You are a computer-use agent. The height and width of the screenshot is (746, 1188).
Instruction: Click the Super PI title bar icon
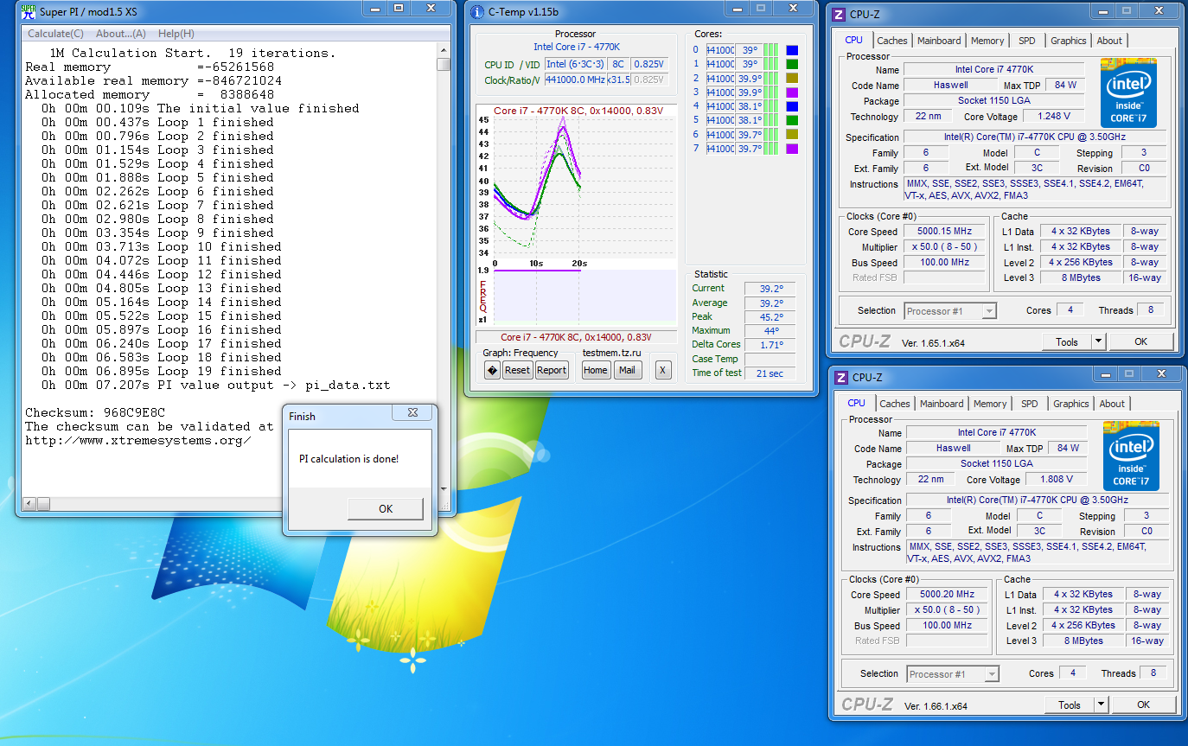click(x=28, y=11)
